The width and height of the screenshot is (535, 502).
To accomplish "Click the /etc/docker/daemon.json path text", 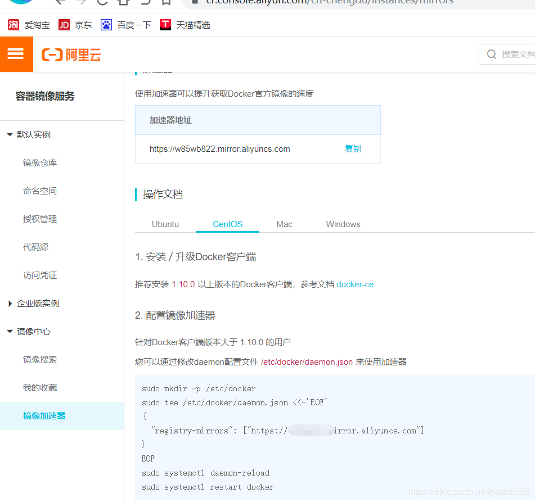I will coord(307,362).
